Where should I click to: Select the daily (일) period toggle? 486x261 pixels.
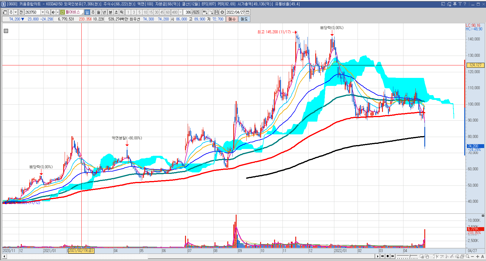[x=87, y=12]
